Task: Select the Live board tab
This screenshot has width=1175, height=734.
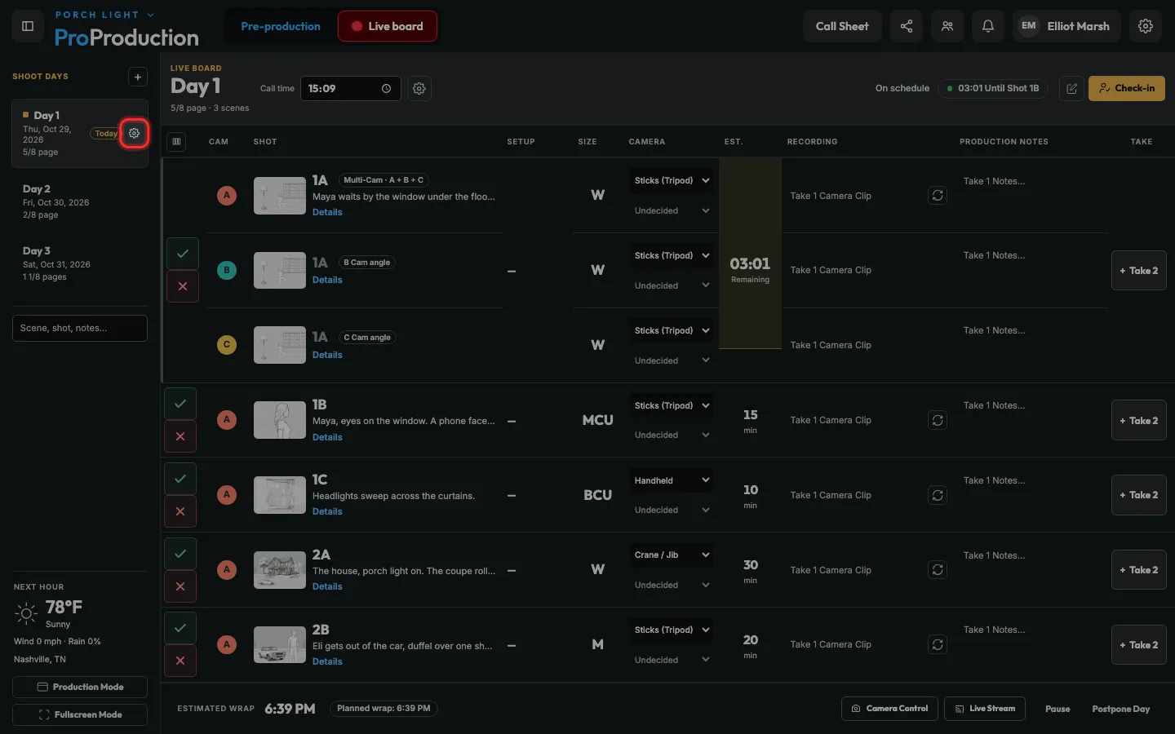Action: pyautogui.click(x=388, y=26)
